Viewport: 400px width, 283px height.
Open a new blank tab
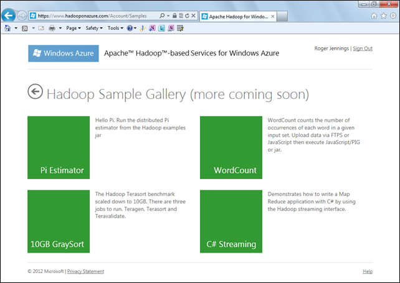coord(282,17)
